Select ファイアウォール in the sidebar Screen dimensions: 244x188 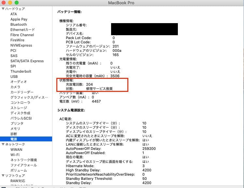point(23,165)
